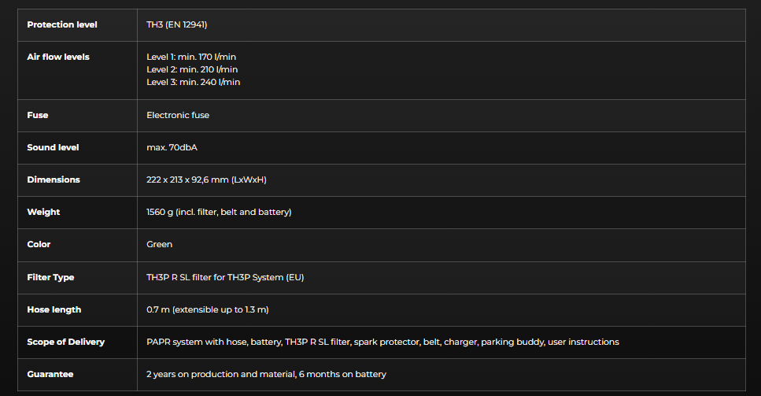The image size is (761, 396).
Task: Click the "Air flow levels" label
Action: coord(58,57)
